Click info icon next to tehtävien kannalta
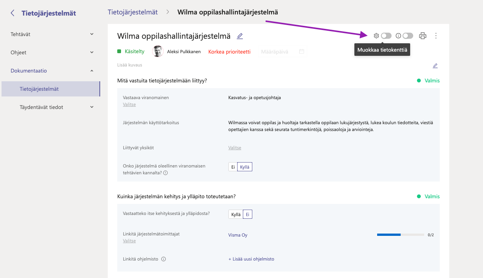The width and height of the screenshot is (483, 278). [x=165, y=173]
